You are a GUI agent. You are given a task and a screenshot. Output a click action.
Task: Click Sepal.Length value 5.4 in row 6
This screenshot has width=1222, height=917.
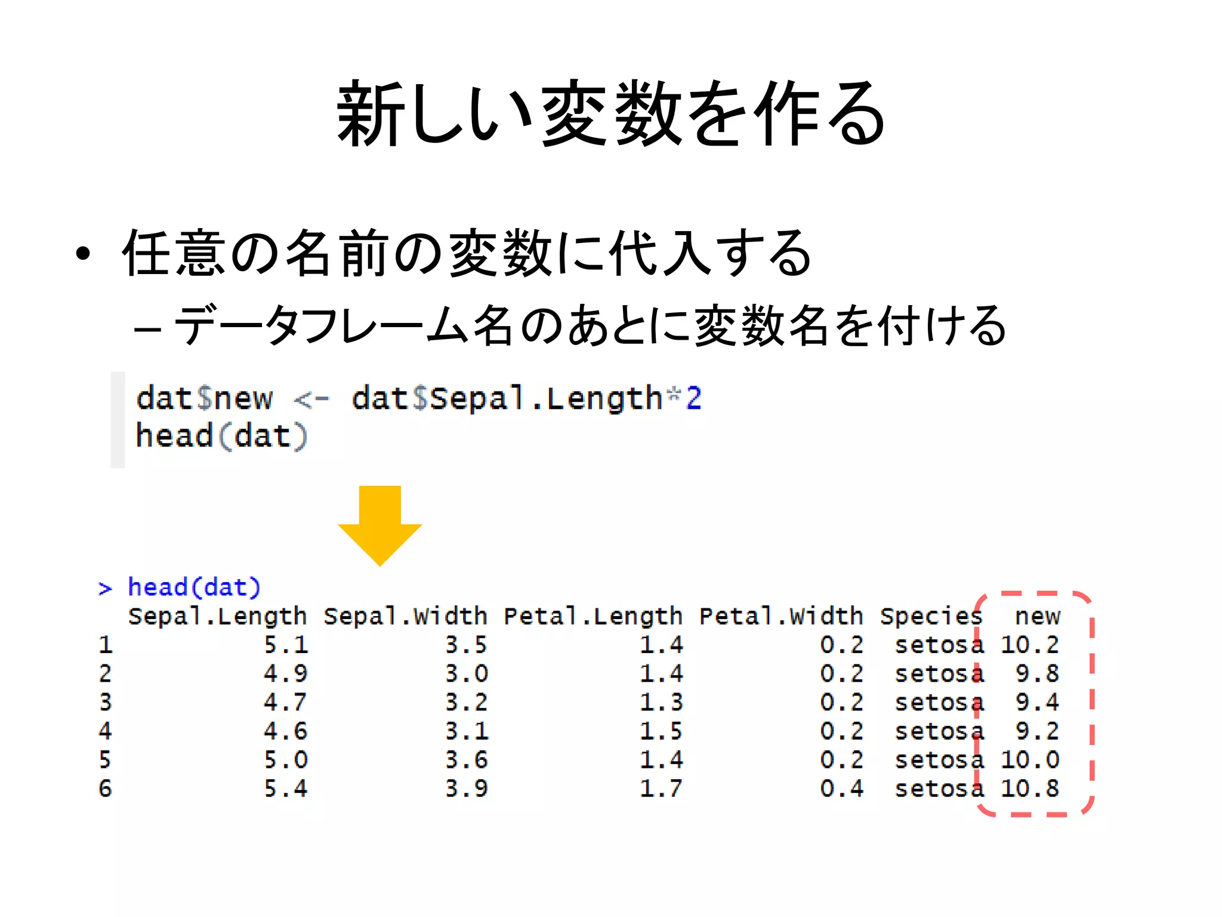tap(286, 788)
